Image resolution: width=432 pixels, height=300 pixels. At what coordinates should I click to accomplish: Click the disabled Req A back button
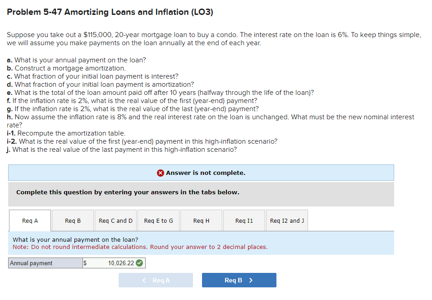(156, 280)
